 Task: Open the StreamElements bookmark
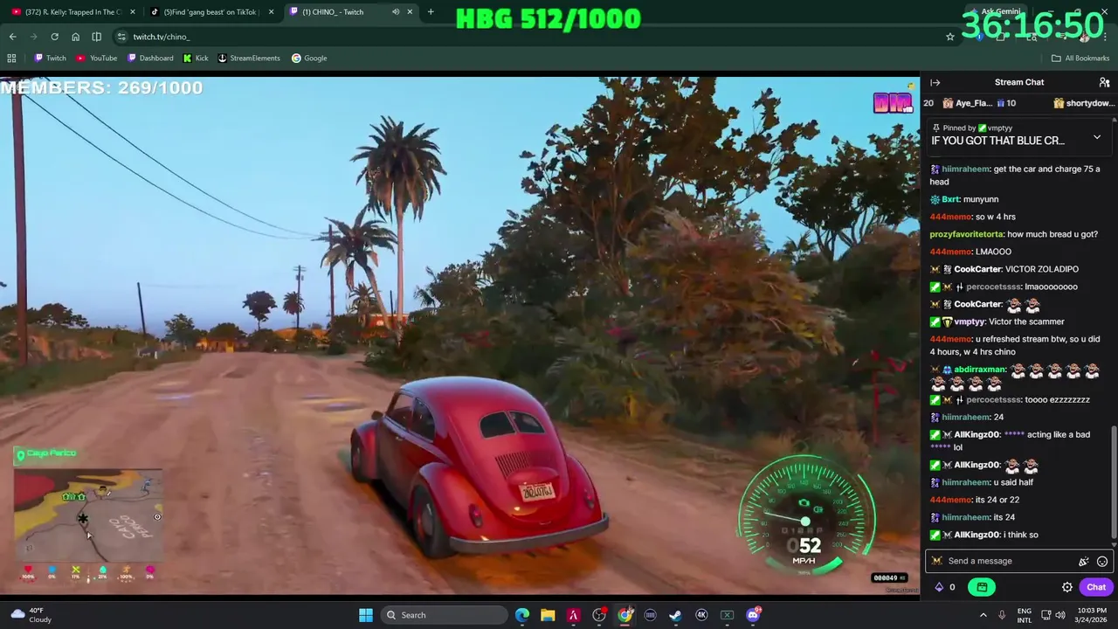click(x=249, y=59)
